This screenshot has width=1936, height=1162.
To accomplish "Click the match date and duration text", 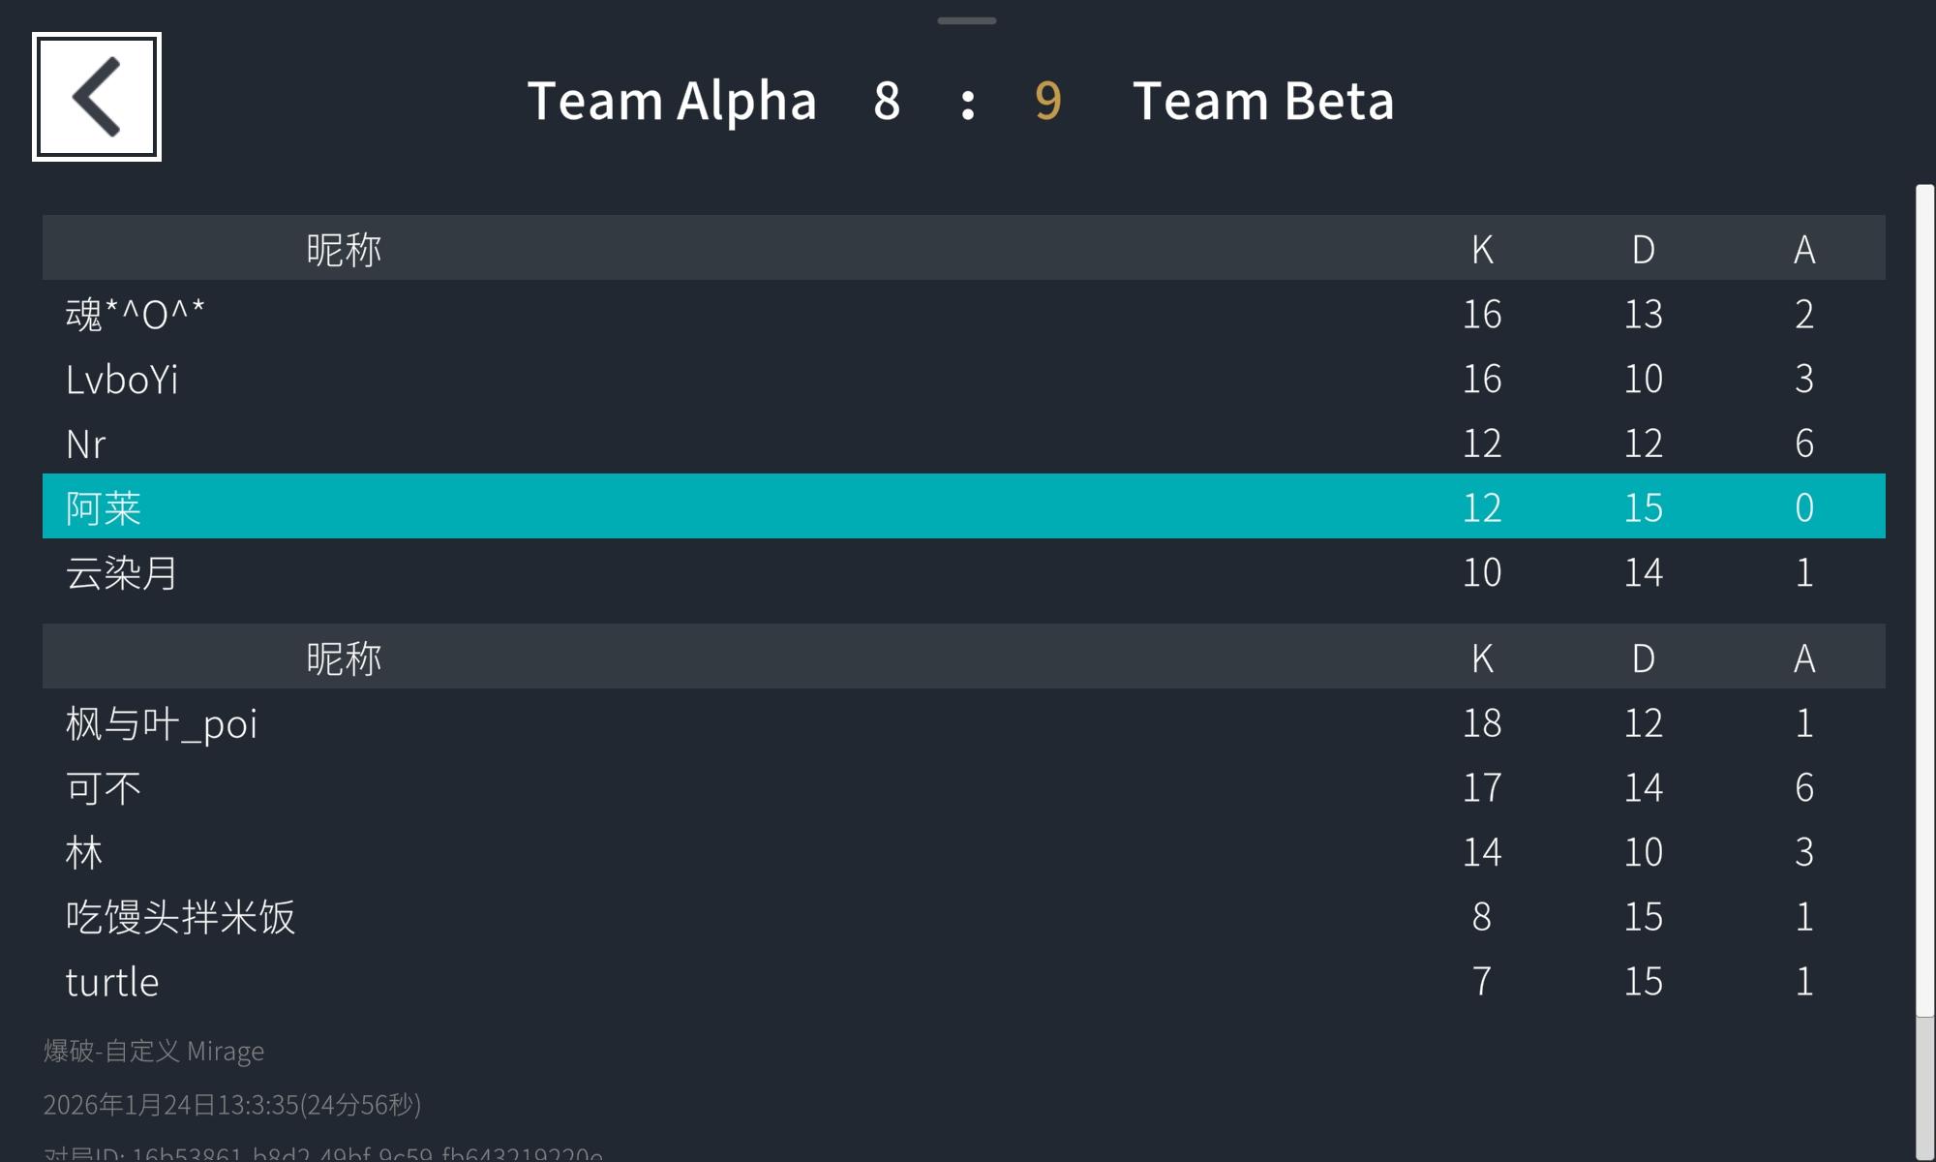I will 232,1104.
